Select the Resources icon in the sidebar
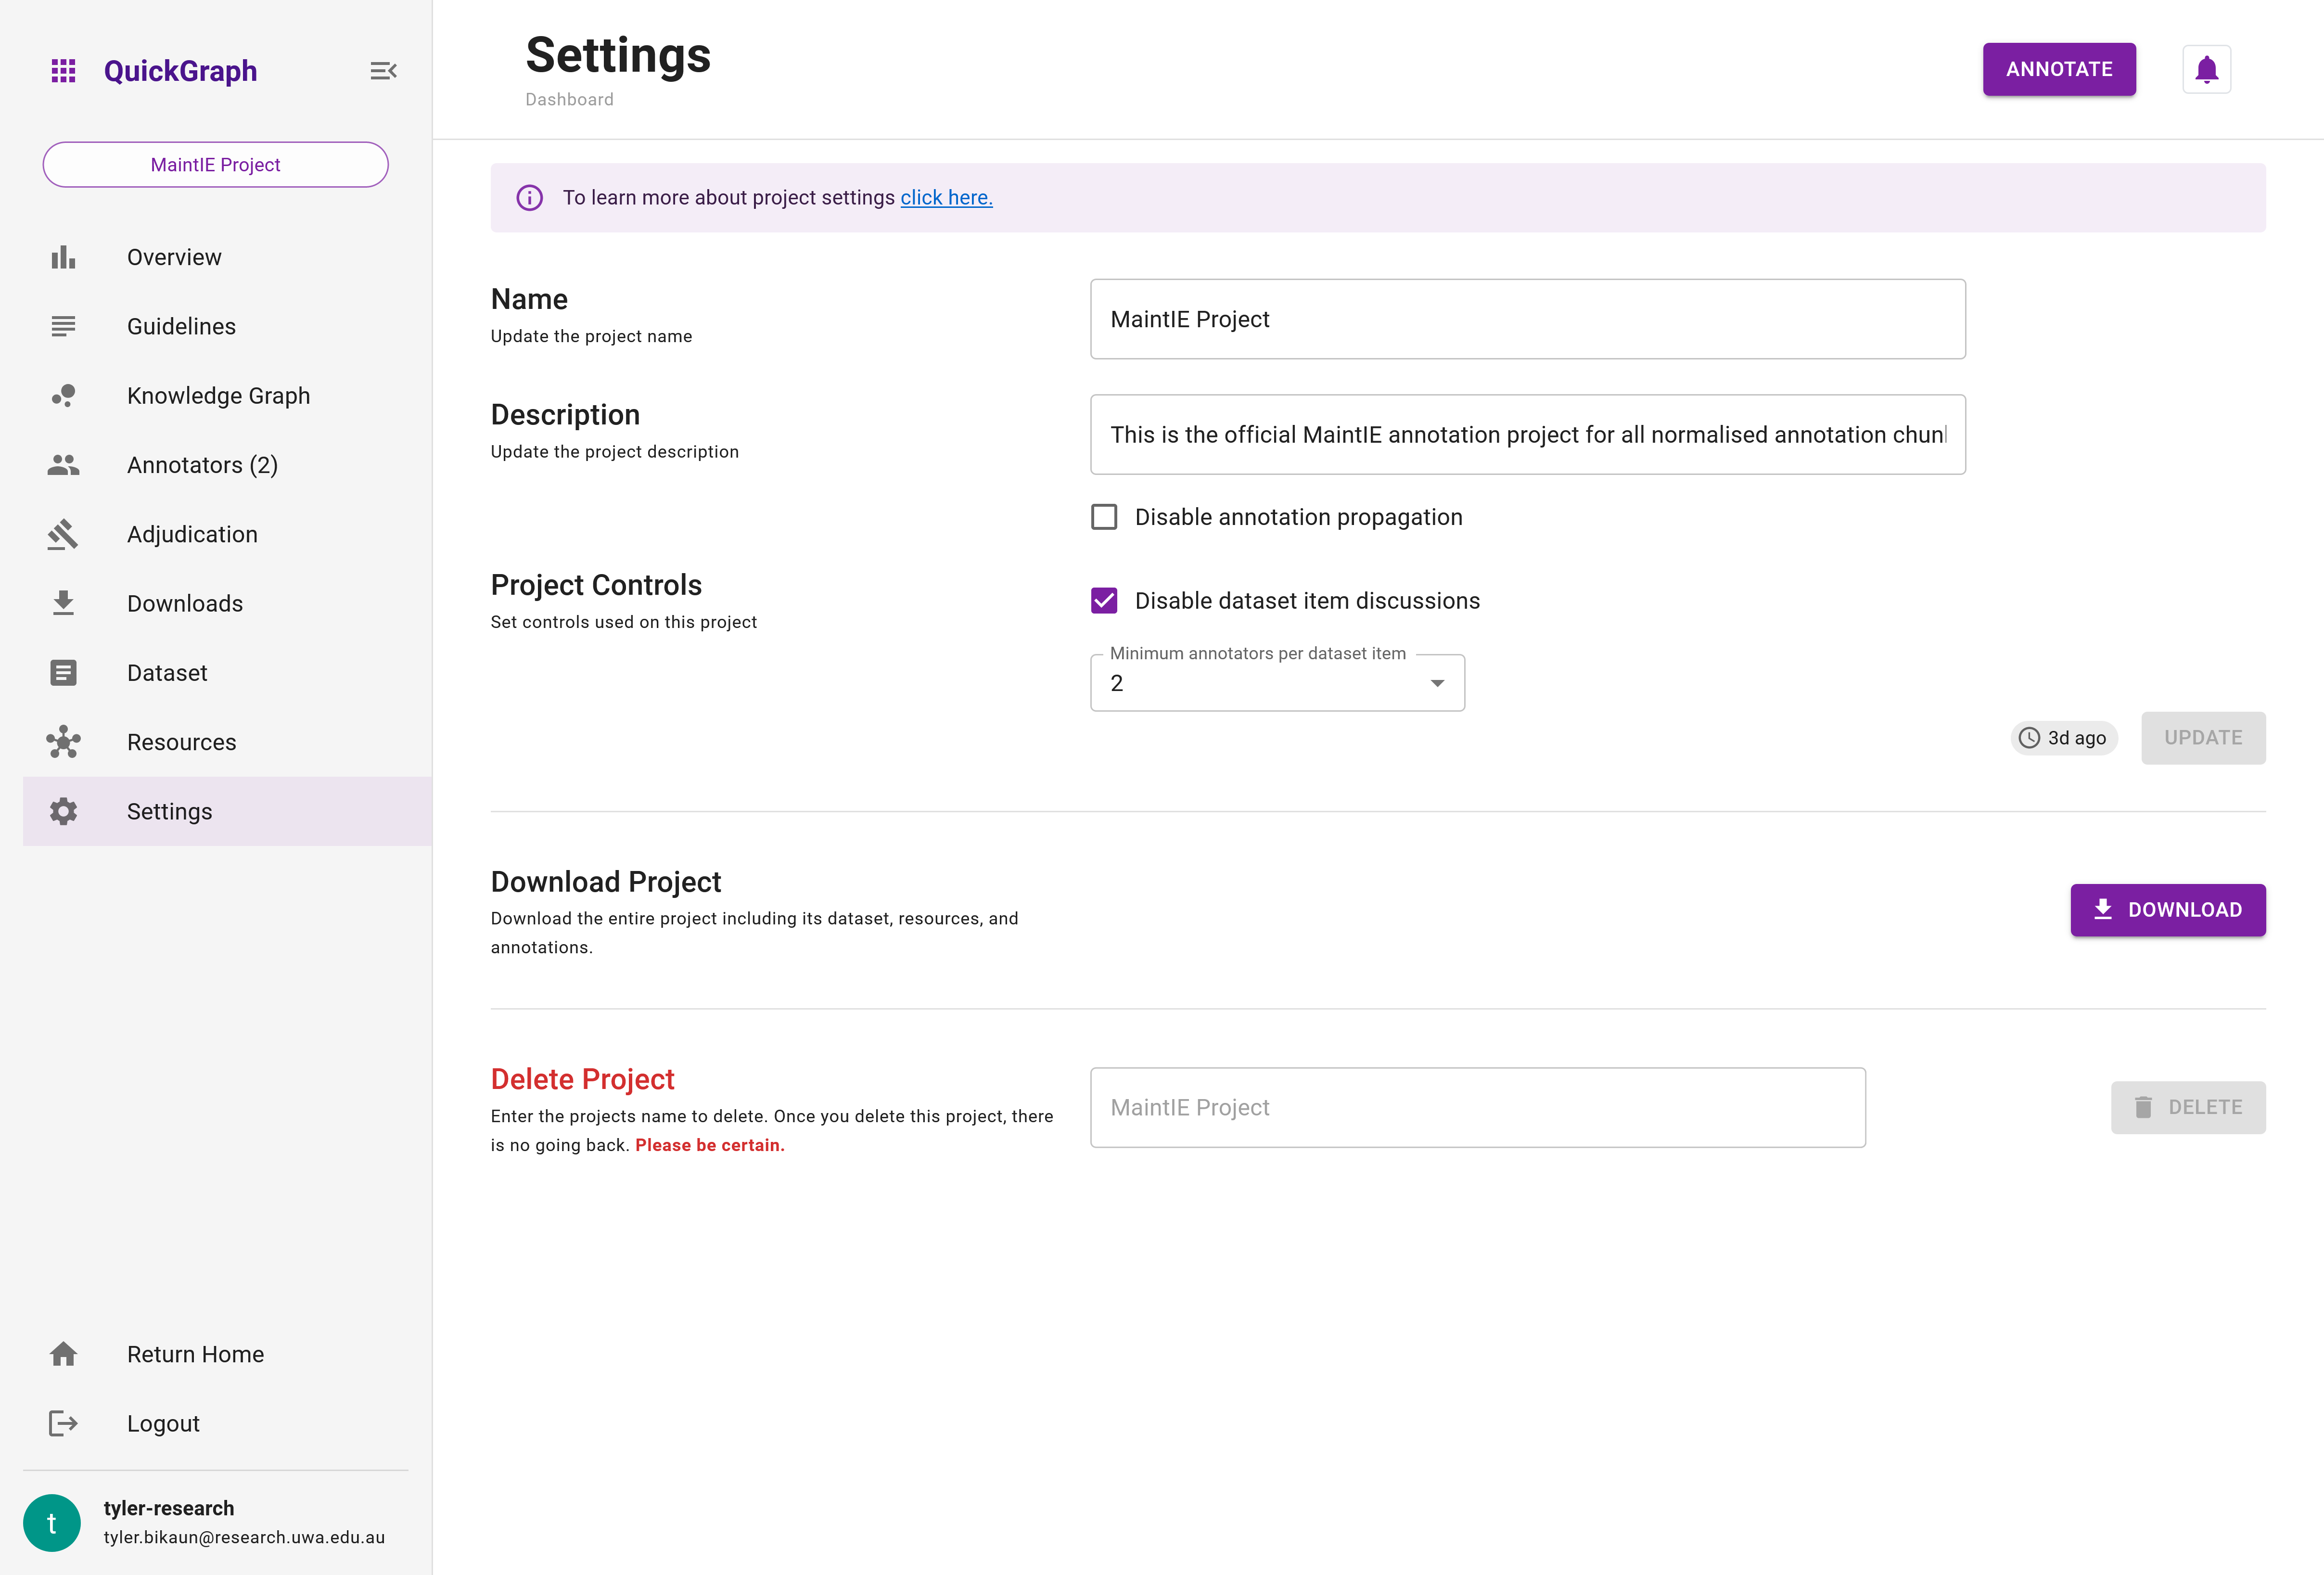The height and width of the screenshot is (1575, 2324). pyautogui.click(x=63, y=741)
